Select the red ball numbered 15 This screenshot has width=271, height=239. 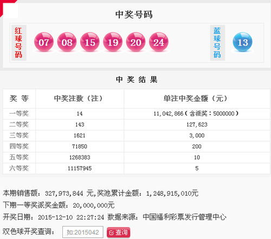click(x=89, y=42)
